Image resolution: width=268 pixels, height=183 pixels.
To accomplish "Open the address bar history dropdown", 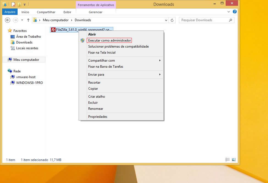I will coord(166,20).
